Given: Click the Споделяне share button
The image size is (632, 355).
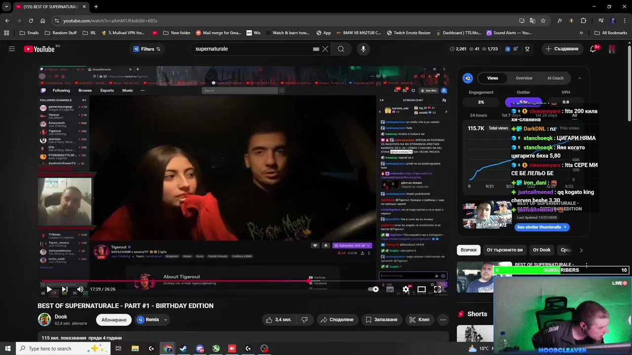Looking at the screenshot, I should (x=337, y=319).
